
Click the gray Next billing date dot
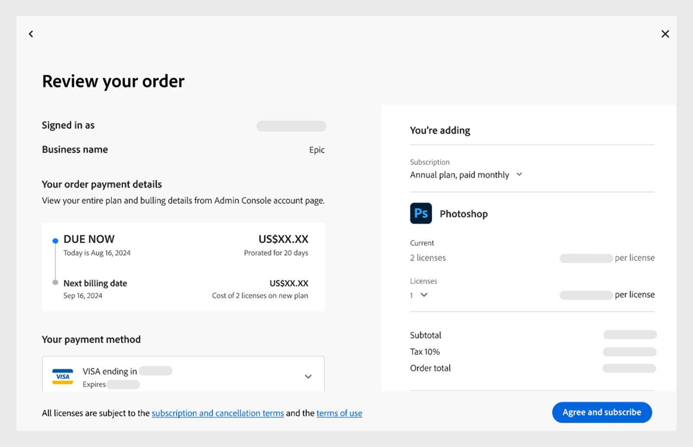point(55,283)
